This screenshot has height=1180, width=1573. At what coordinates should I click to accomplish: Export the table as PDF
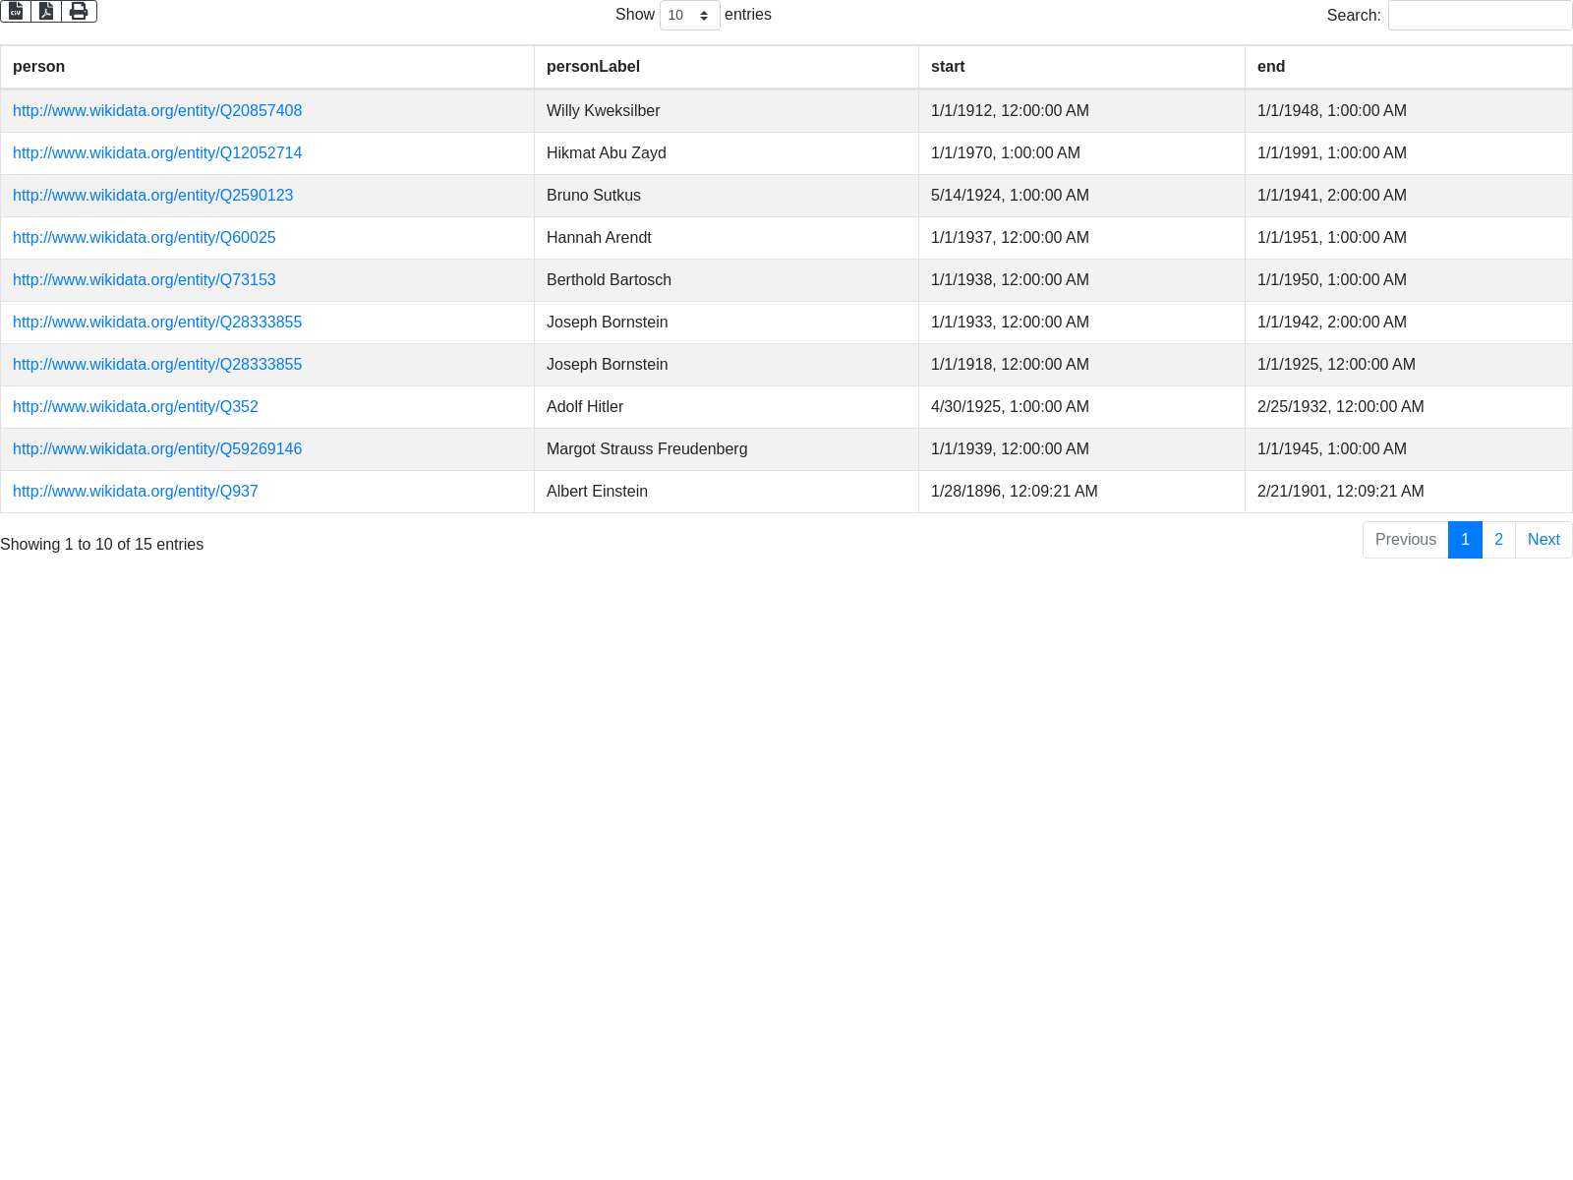click(x=46, y=11)
